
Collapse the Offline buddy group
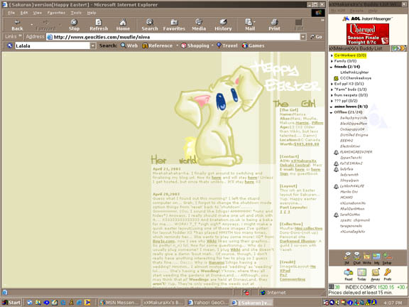332,112
